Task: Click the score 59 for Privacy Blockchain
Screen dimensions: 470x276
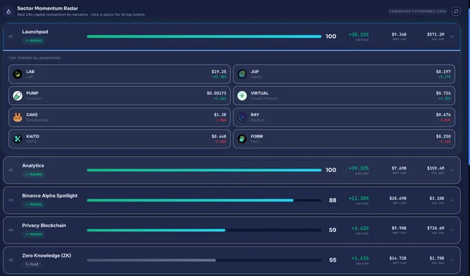Action: point(332,230)
